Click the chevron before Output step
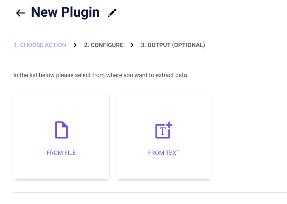Image resolution: width=287 pixels, height=204 pixels. tap(132, 45)
